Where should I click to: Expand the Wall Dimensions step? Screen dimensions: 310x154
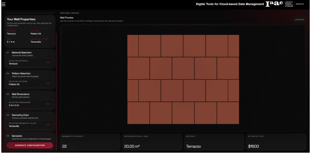click(20, 94)
